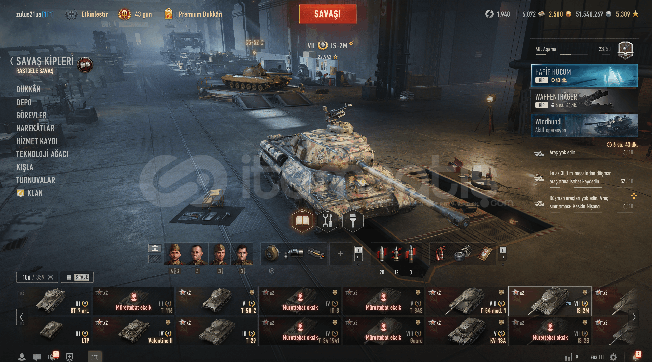Show next tanks with right carousel arrow
652x362 pixels.
(634, 317)
